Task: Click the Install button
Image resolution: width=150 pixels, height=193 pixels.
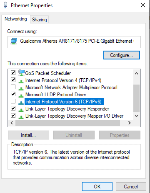Action: pos(28,135)
